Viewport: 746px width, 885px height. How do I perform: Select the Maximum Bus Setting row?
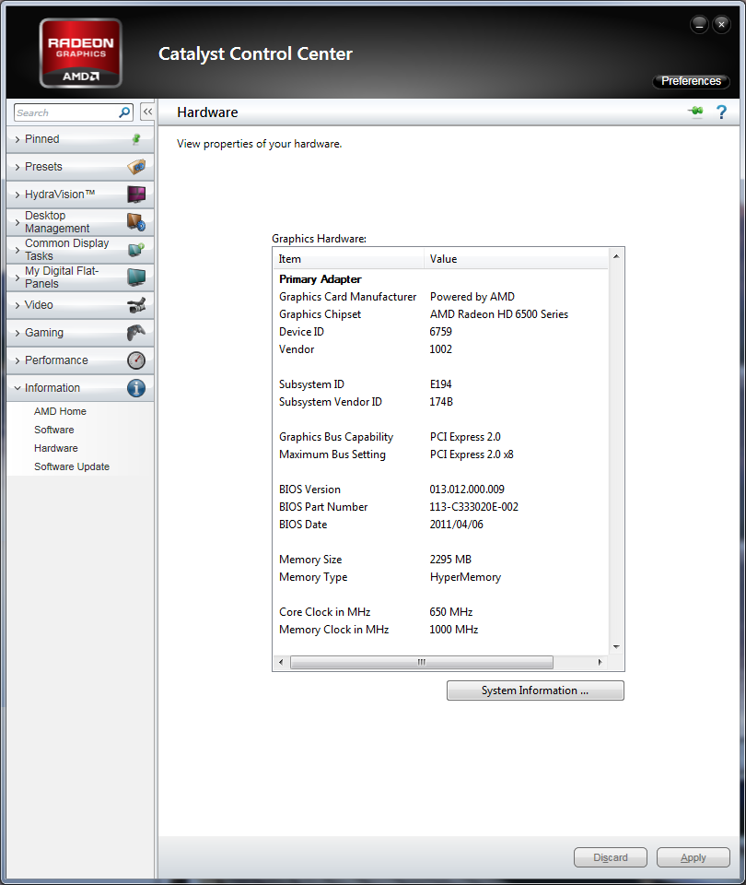click(x=440, y=454)
